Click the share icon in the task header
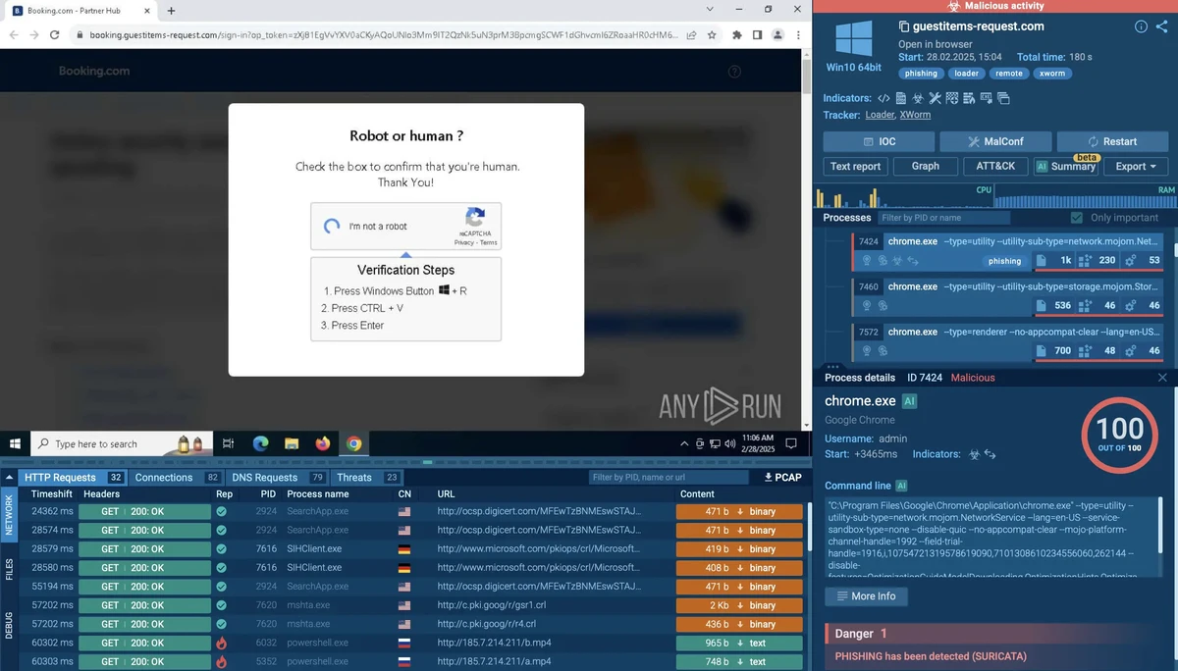This screenshot has height=671, width=1178. point(1159,26)
